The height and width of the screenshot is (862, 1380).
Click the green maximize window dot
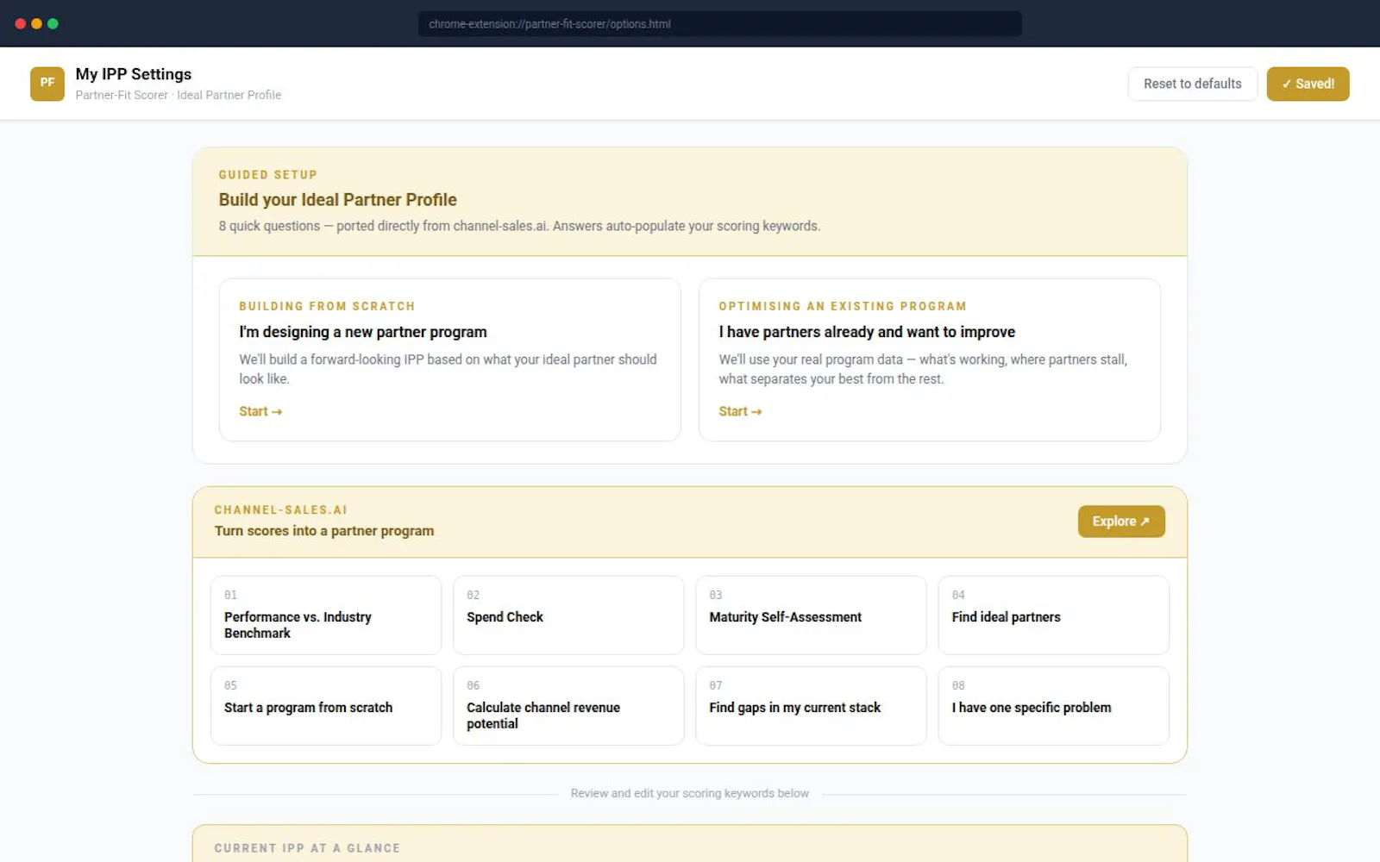coord(53,24)
